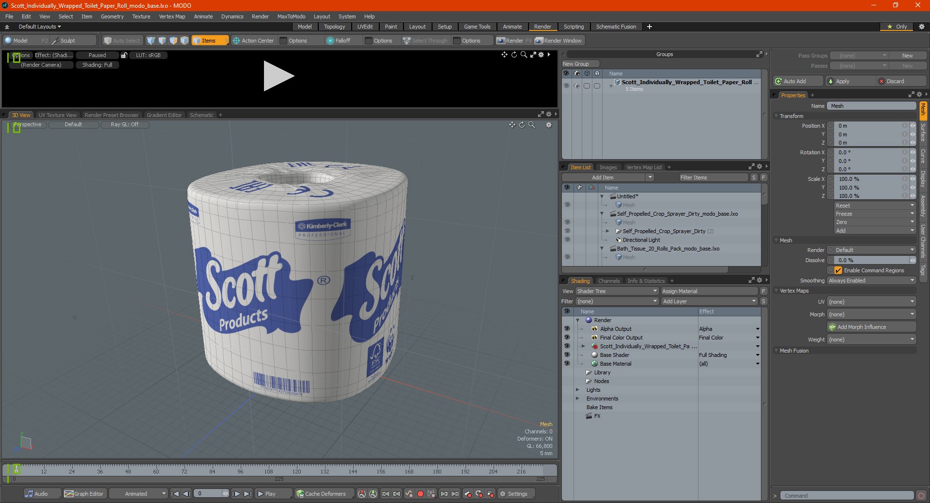Click the lock icon in the render preview

(124, 55)
